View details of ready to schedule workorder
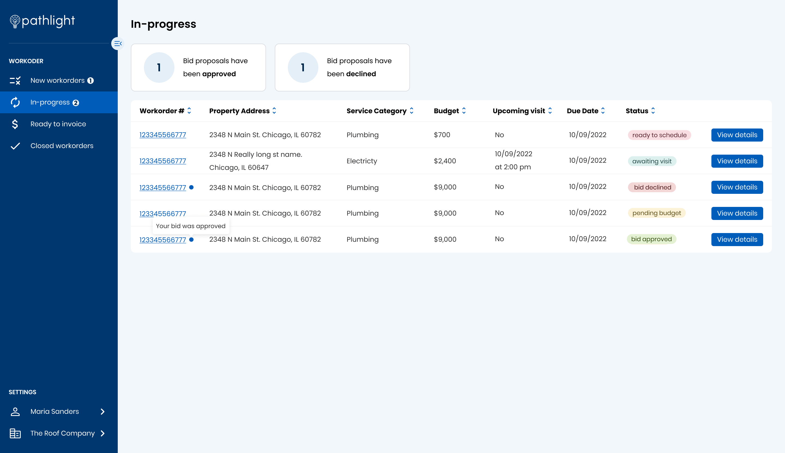The width and height of the screenshot is (785, 453). pos(737,135)
